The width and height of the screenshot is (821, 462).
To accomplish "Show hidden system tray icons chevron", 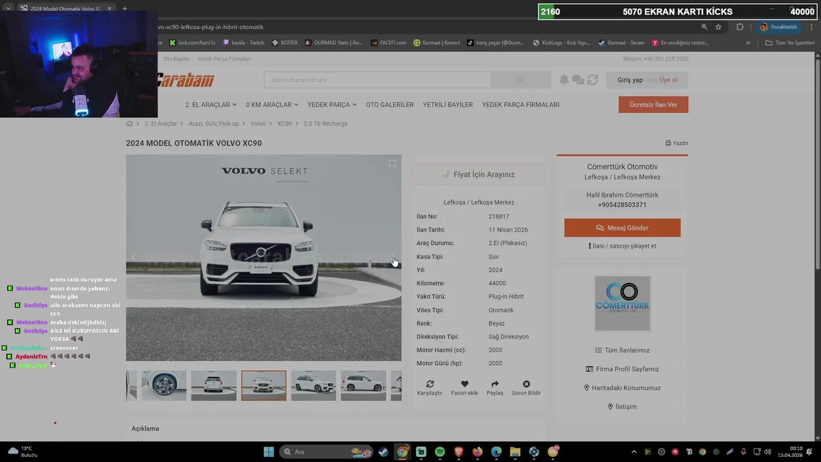I will click(634, 452).
